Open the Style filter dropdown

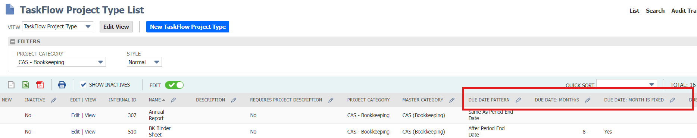coord(144,62)
